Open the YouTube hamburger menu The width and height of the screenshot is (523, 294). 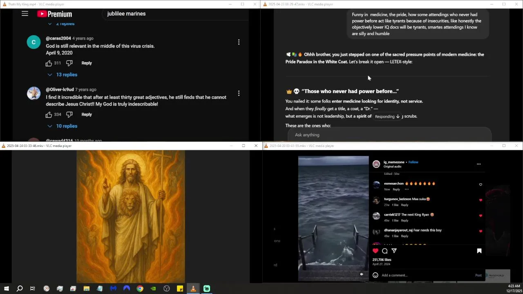25,13
